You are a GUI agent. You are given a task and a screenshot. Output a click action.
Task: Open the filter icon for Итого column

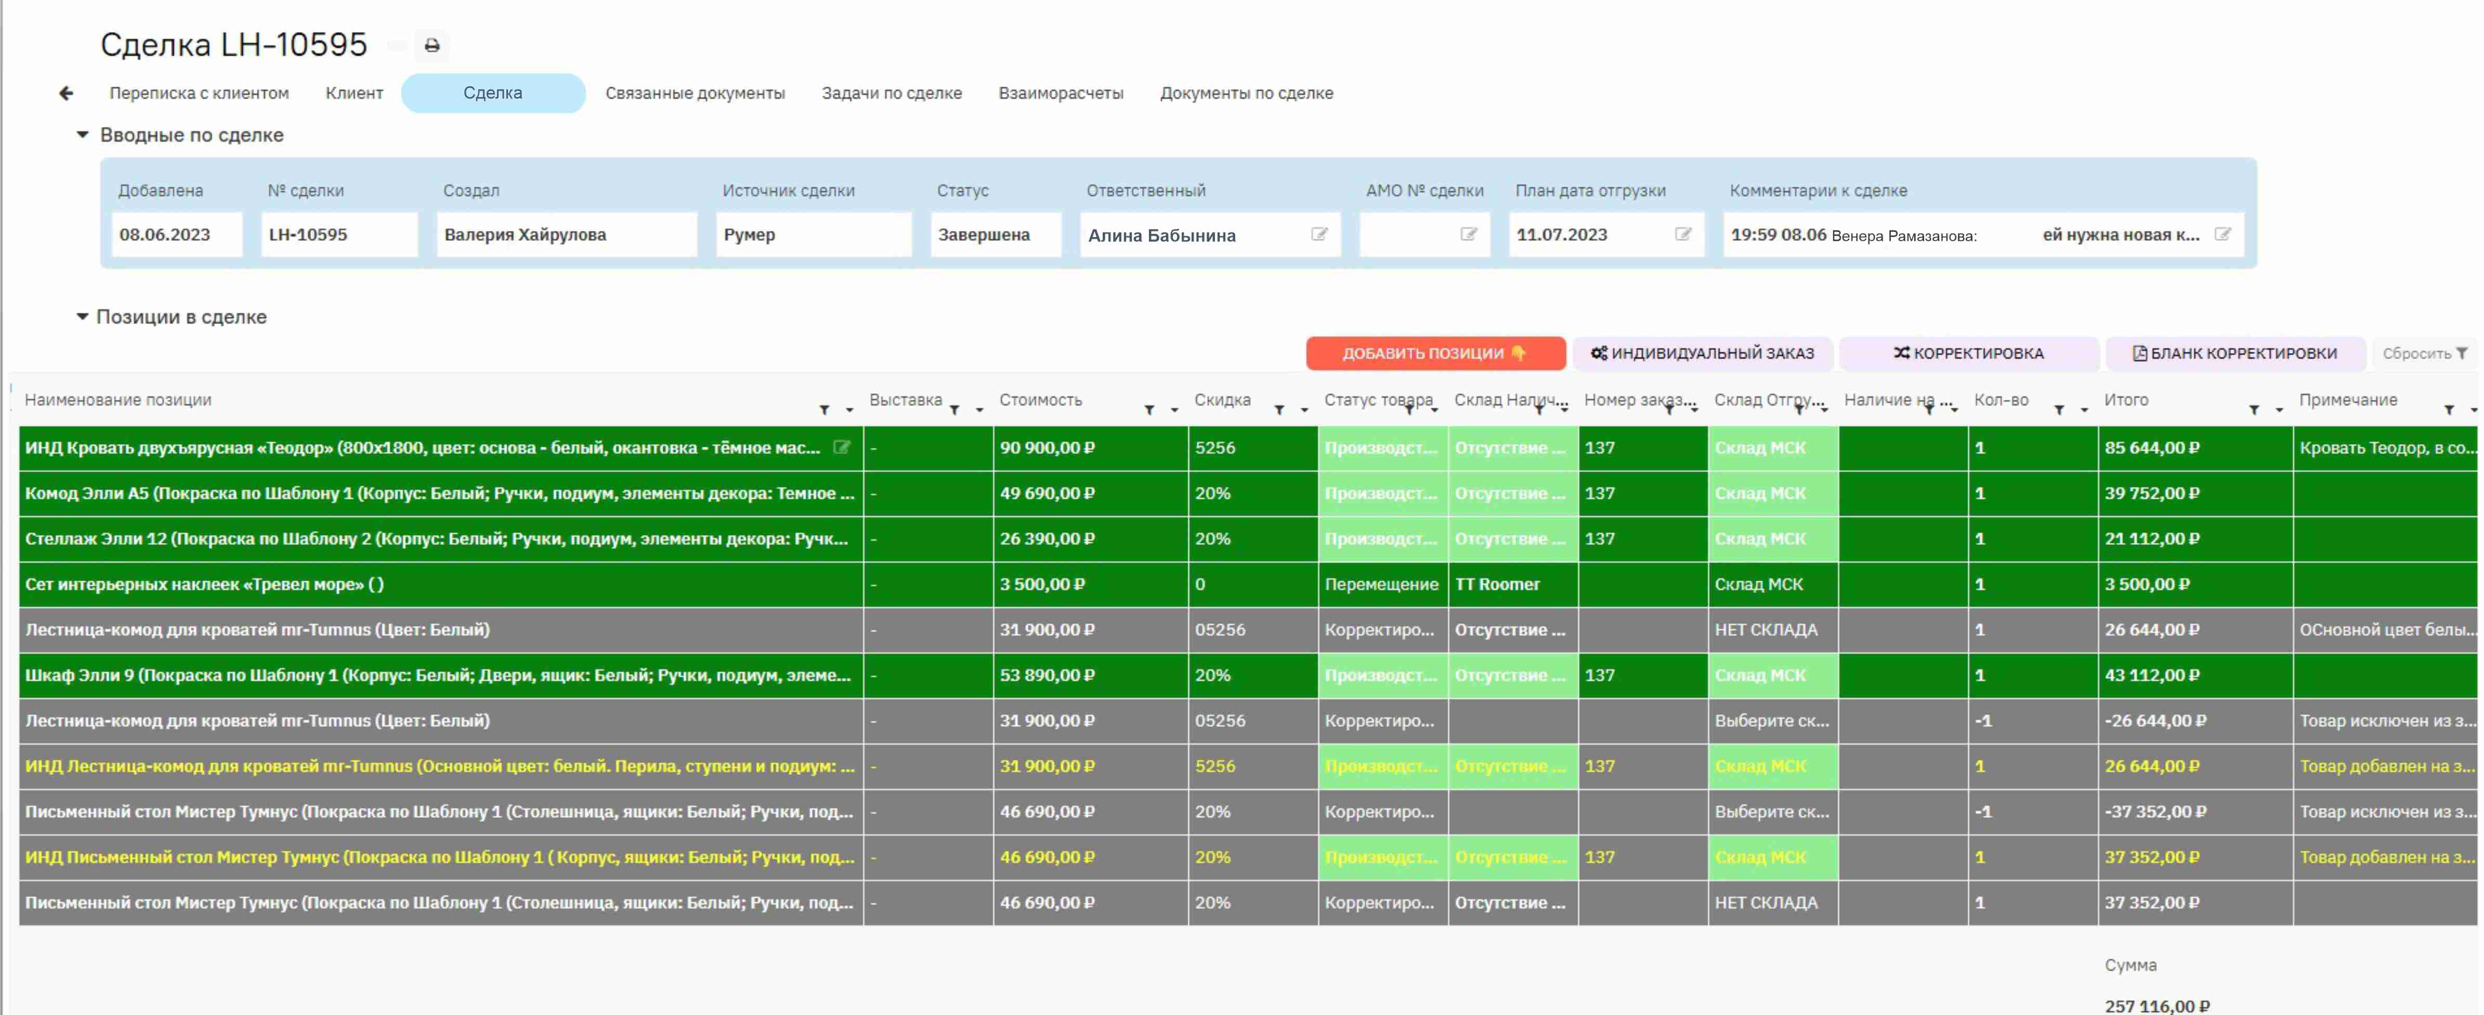pos(2255,410)
